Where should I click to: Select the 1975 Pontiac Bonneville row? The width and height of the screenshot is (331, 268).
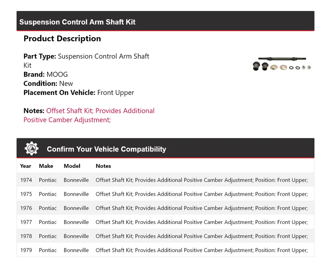click(165, 194)
